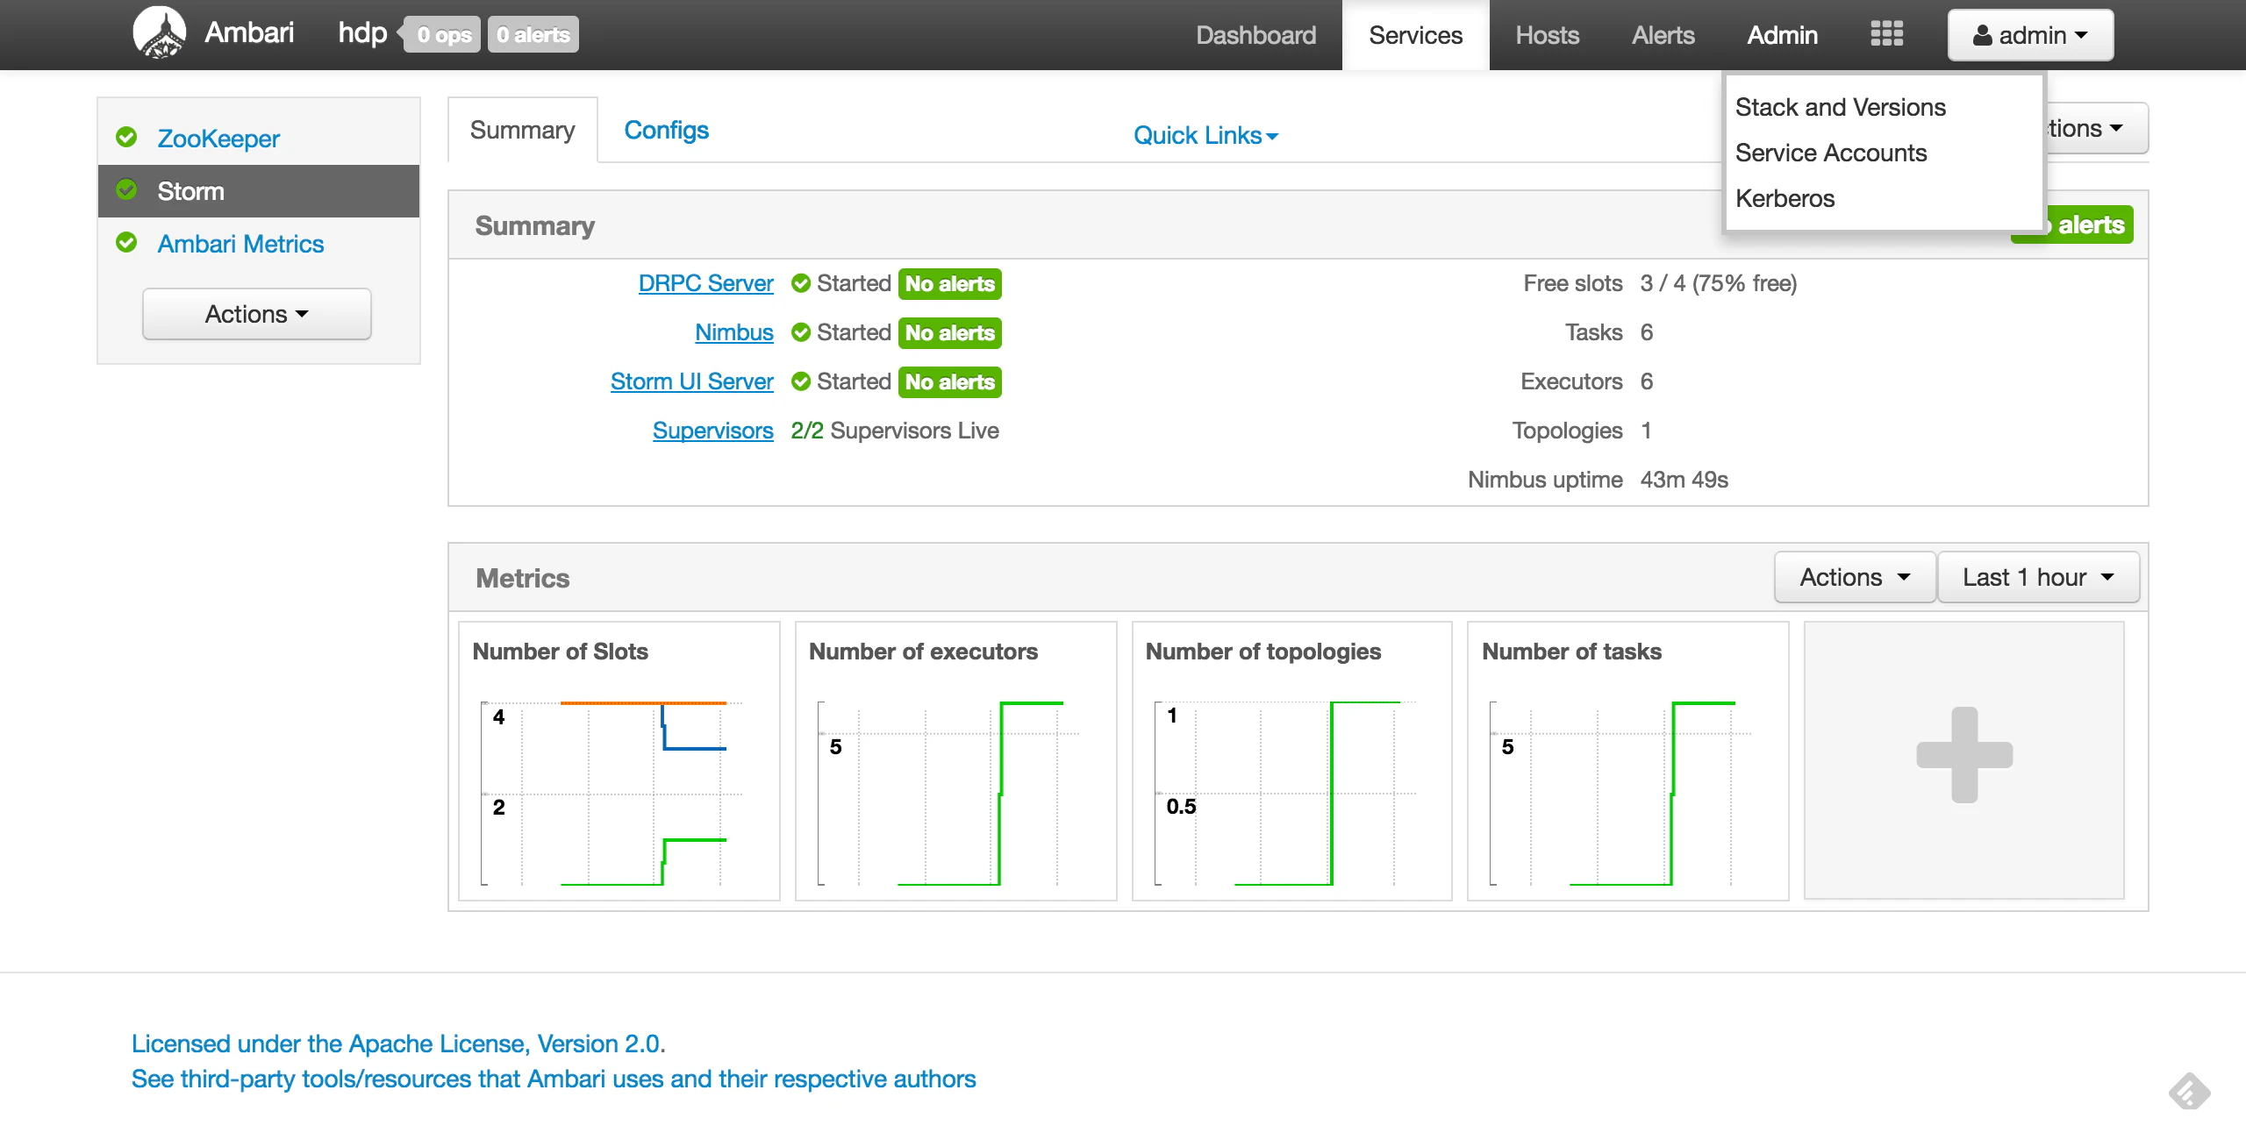Click Ambari Metrics green status icon
2246x1147 pixels.
[126, 243]
